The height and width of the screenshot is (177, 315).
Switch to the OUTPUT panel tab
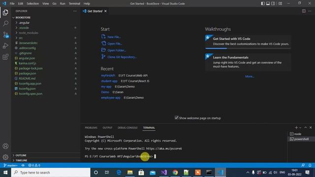coord(107,128)
